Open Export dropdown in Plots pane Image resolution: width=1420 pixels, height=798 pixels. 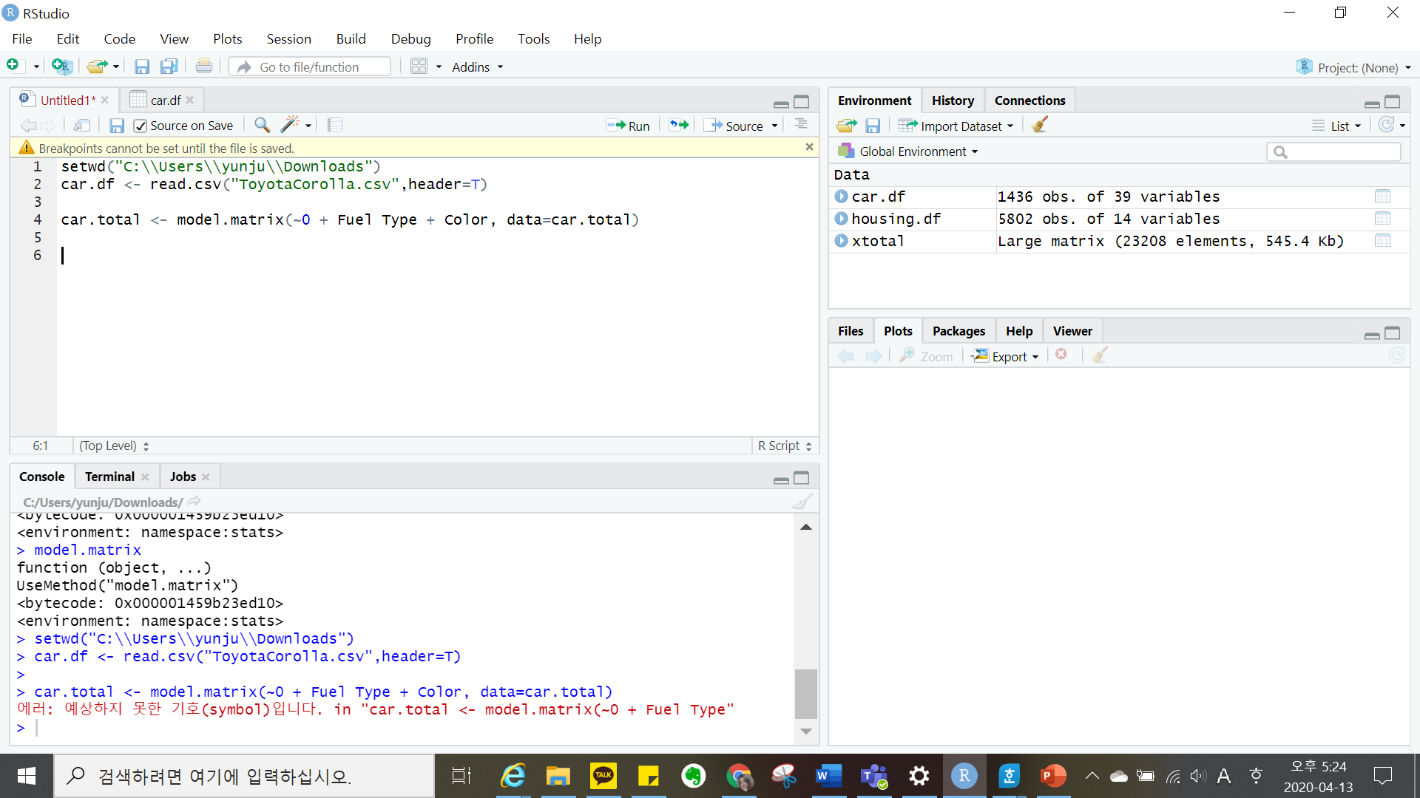point(1006,356)
